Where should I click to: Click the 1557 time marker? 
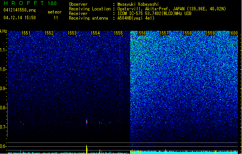click(x=164, y=33)
